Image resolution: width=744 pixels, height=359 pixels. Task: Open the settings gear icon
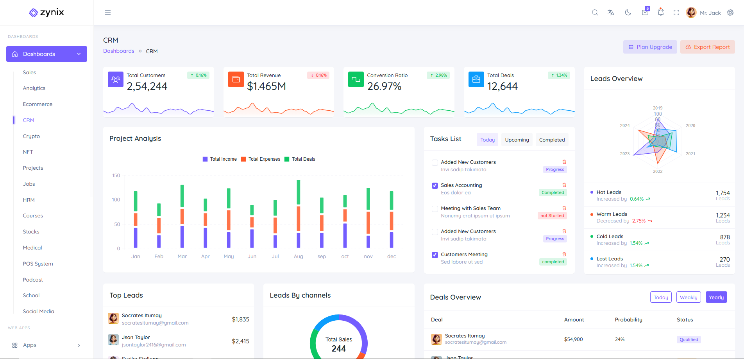(x=730, y=13)
